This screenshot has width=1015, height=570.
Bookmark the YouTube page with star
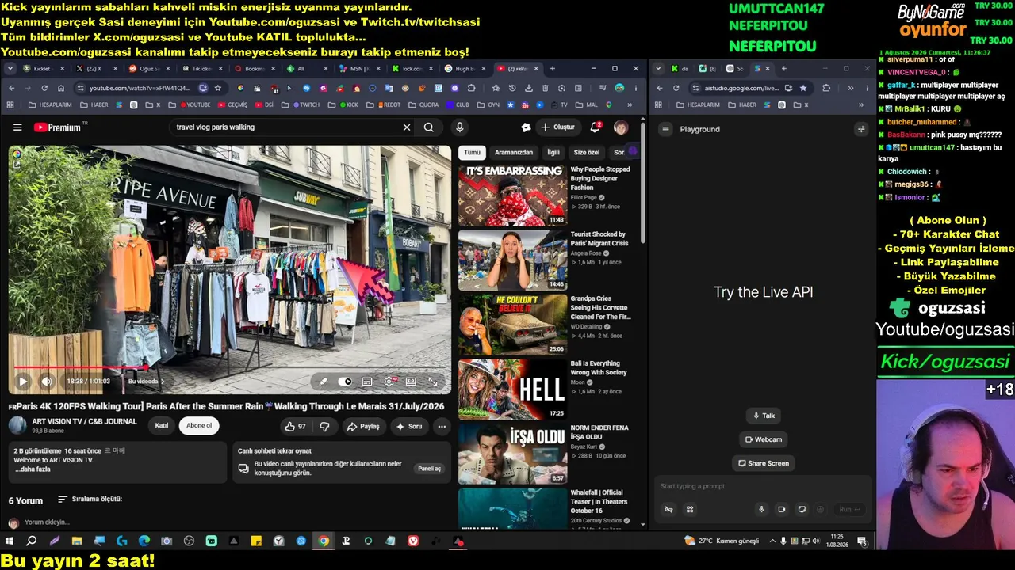[218, 88]
